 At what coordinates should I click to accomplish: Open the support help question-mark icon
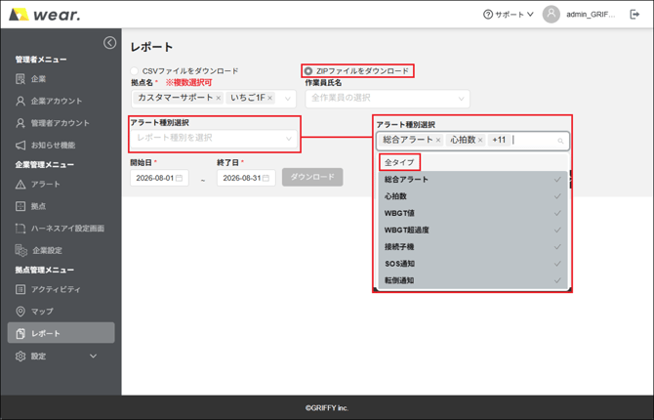pos(488,15)
